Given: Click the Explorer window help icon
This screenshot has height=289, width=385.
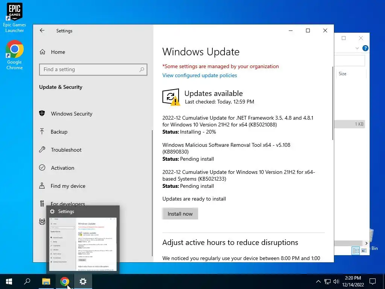Looking at the screenshot, I should coord(365,48).
